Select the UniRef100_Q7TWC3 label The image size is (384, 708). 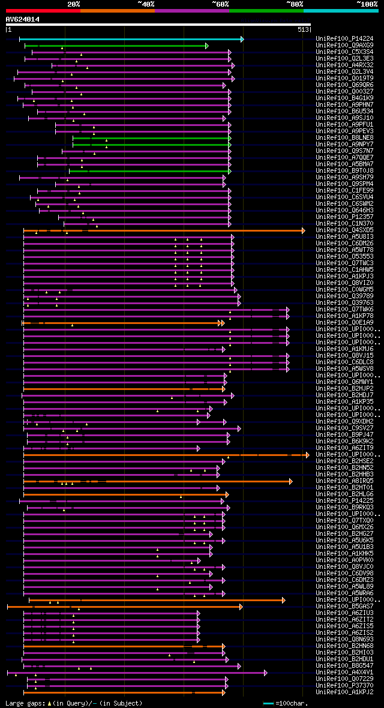click(344, 263)
